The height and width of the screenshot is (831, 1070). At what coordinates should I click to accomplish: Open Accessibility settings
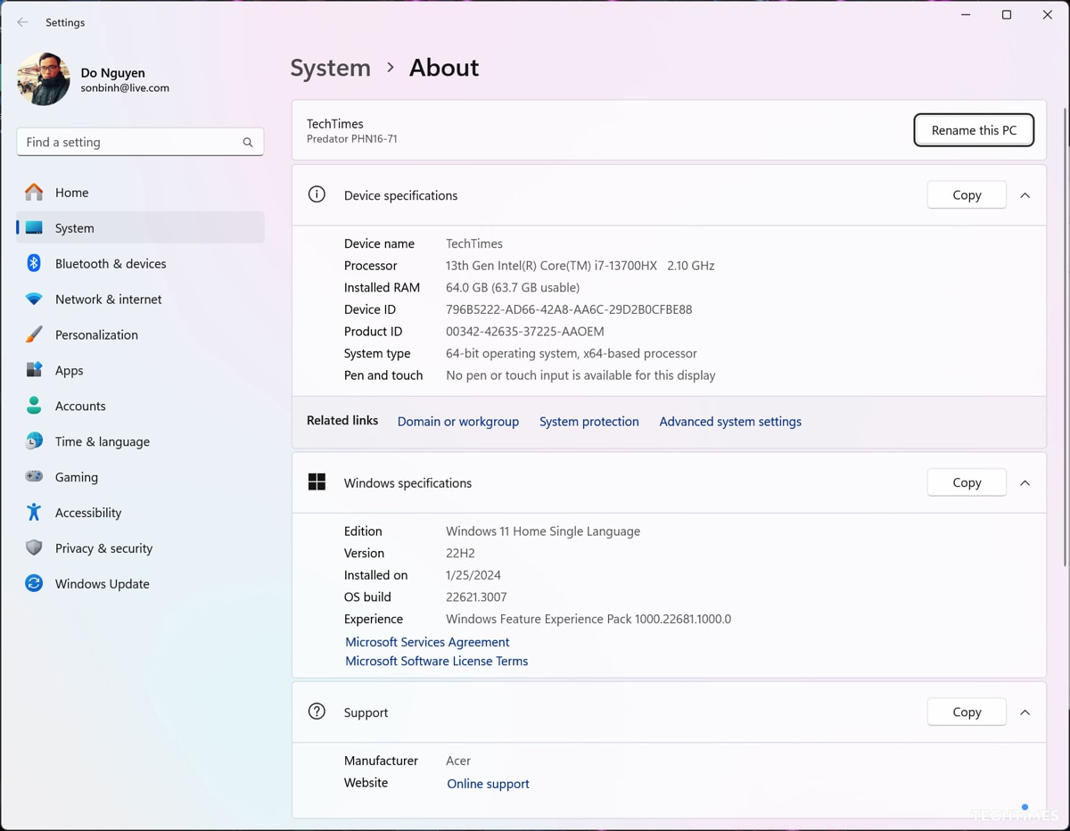[x=140, y=513]
